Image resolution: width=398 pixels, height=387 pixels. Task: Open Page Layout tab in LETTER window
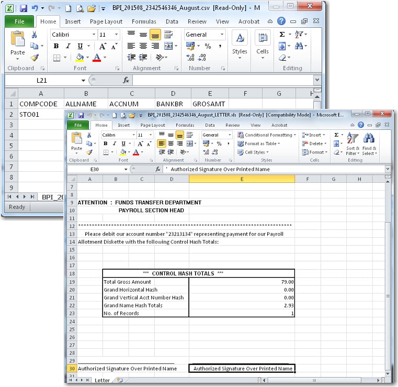pyautogui.click(x=153, y=125)
